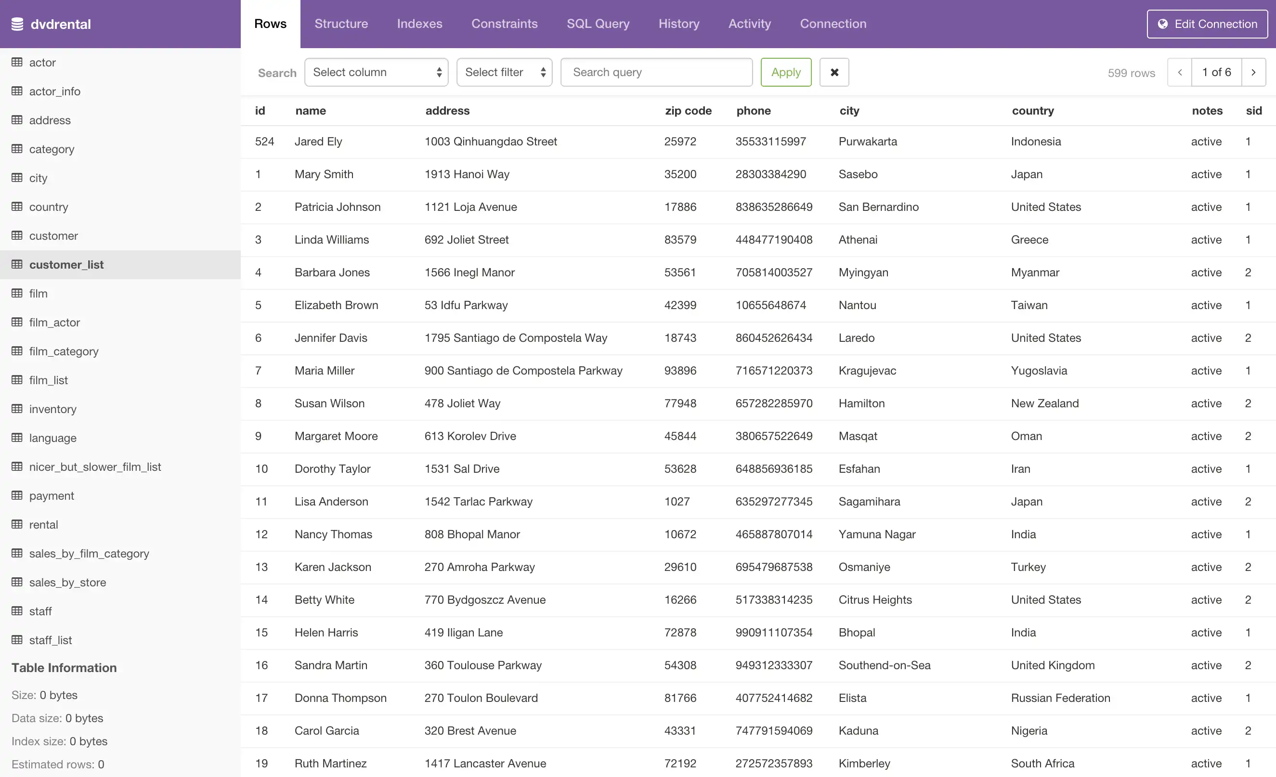The height and width of the screenshot is (777, 1276).
Task: Open the Select filter dropdown
Action: pos(504,72)
